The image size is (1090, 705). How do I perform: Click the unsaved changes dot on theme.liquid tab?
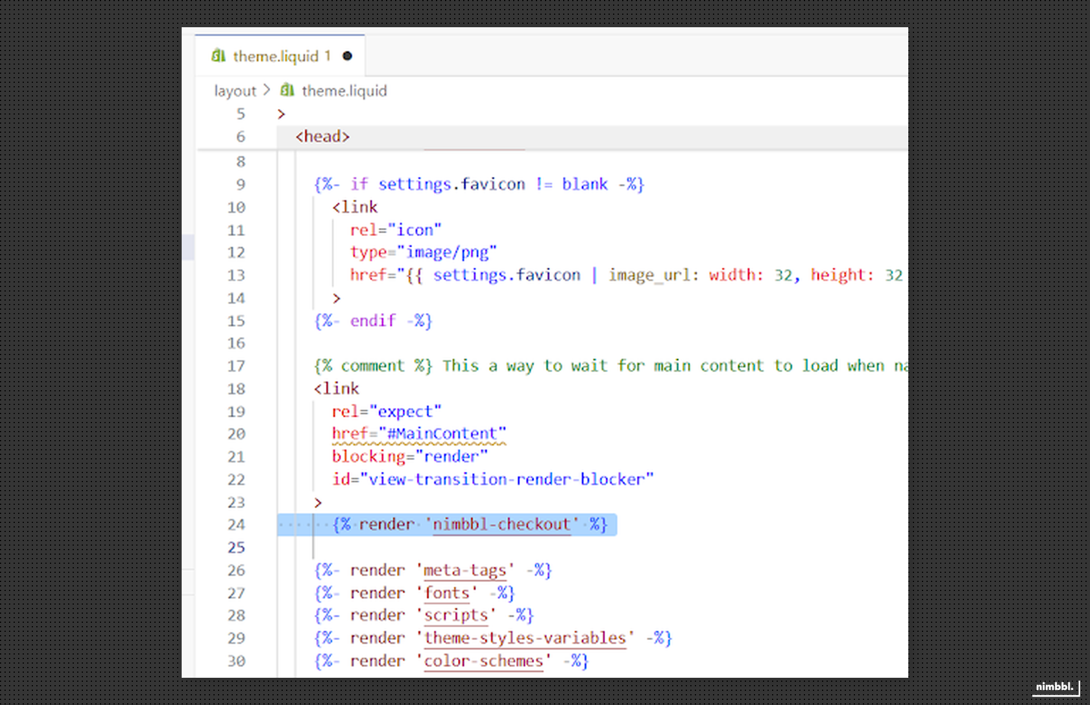(x=347, y=56)
